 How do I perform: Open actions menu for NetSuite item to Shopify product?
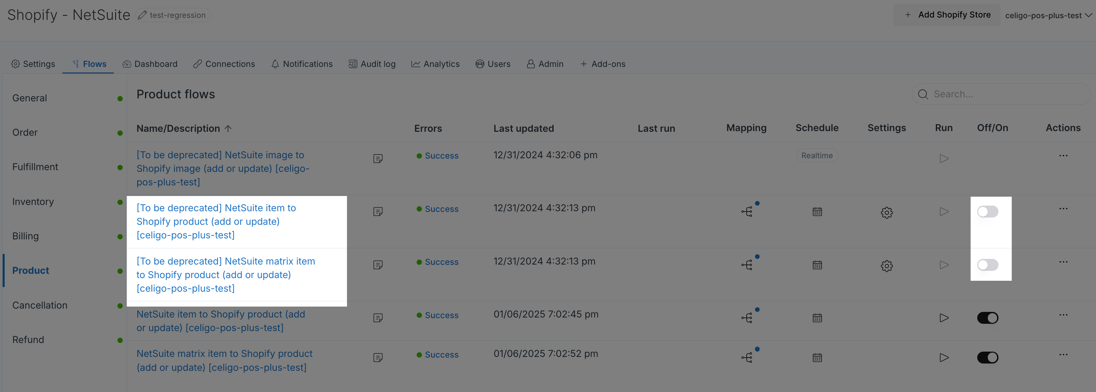(1063, 315)
